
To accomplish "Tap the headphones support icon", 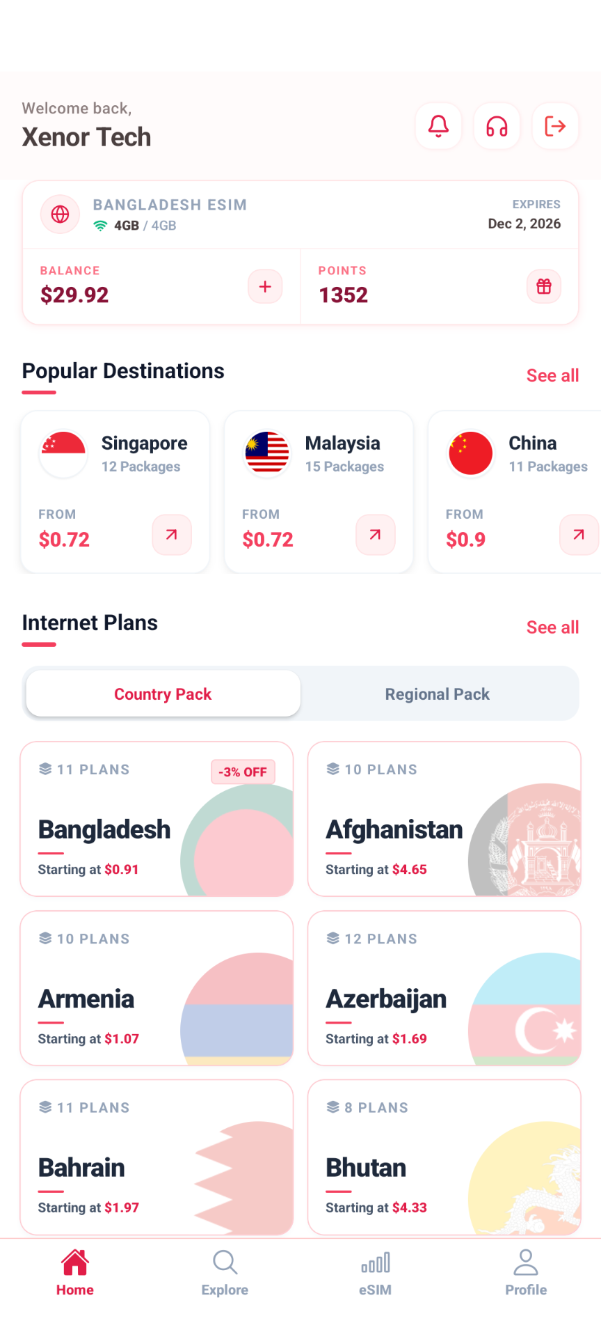I will click(497, 126).
